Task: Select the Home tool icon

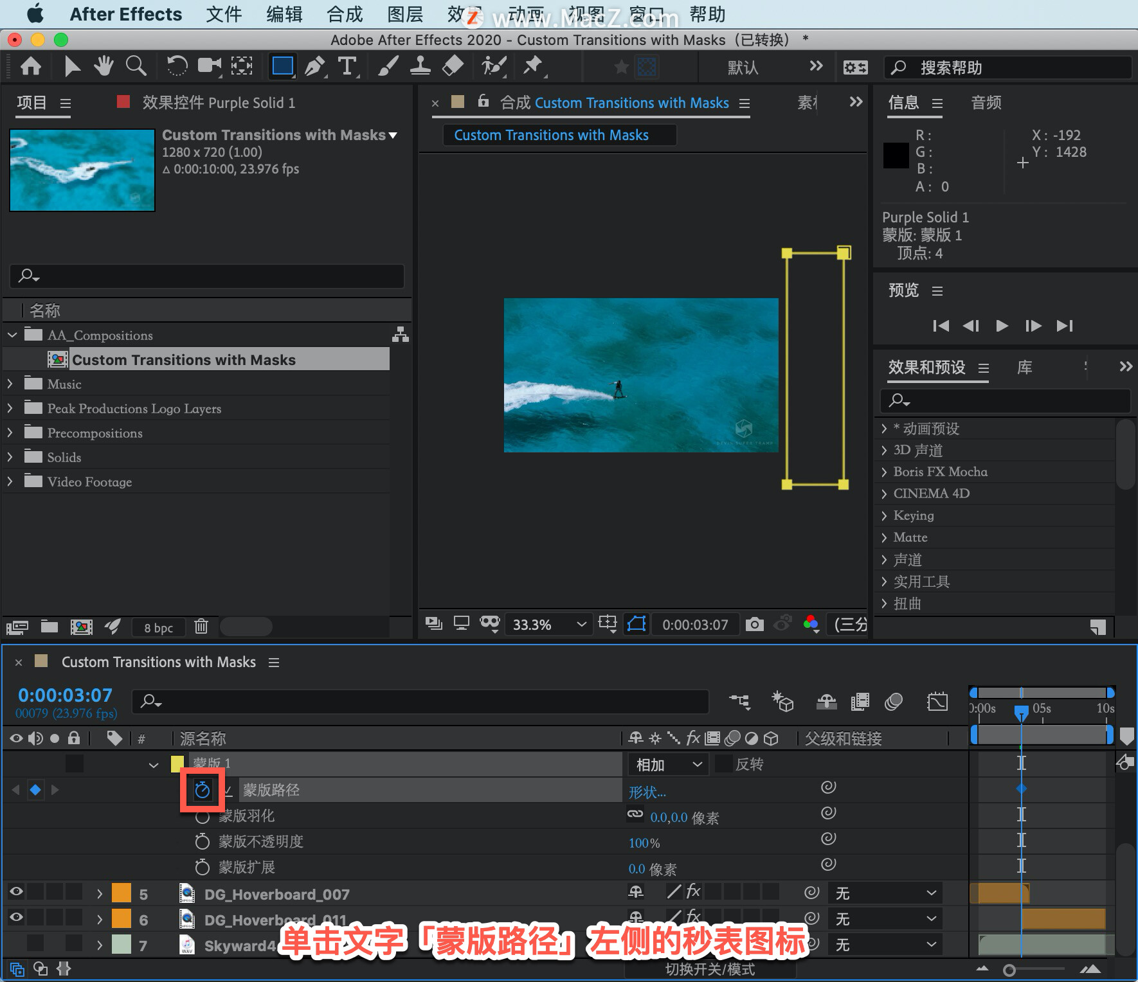Action: (31, 66)
